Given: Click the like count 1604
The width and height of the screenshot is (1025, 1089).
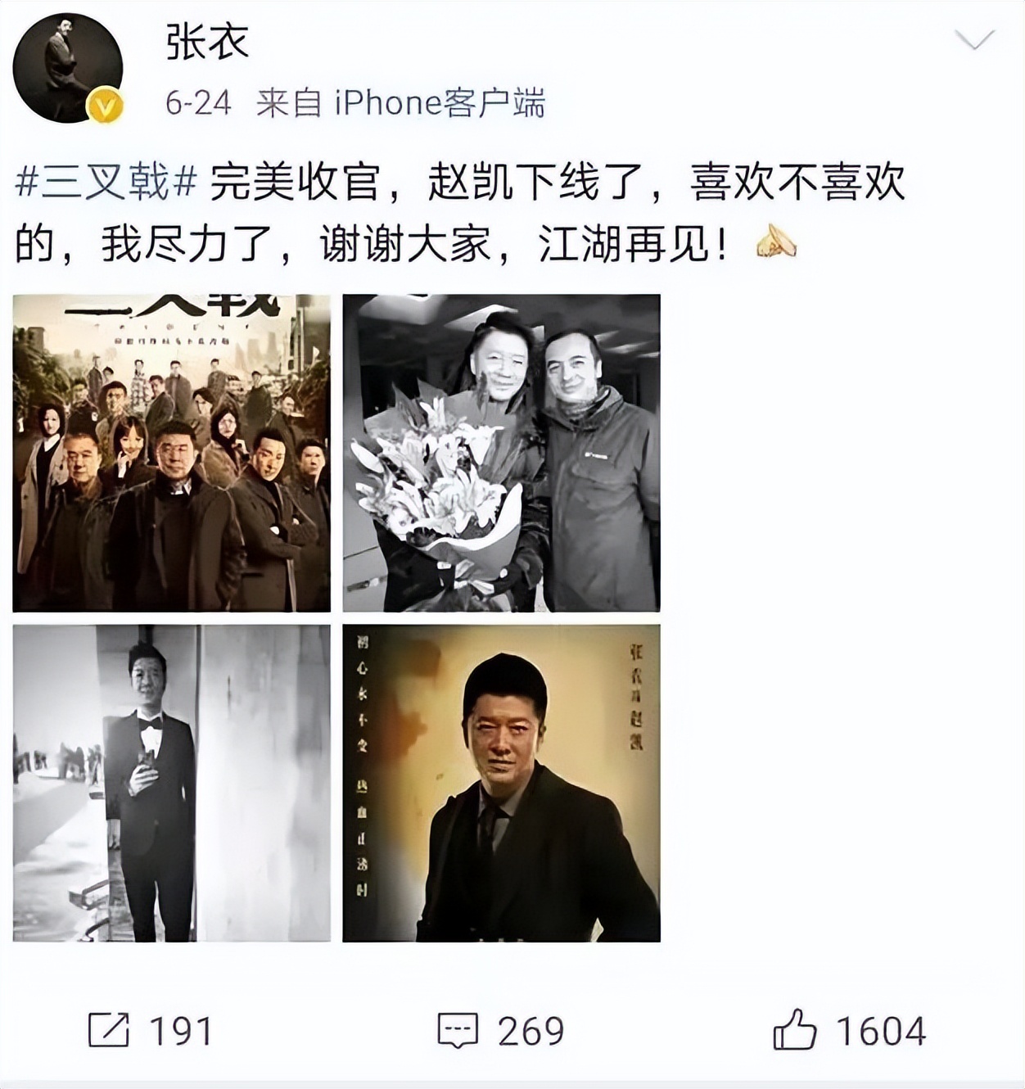Looking at the screenshot, I should click(x=881, y=1031).
